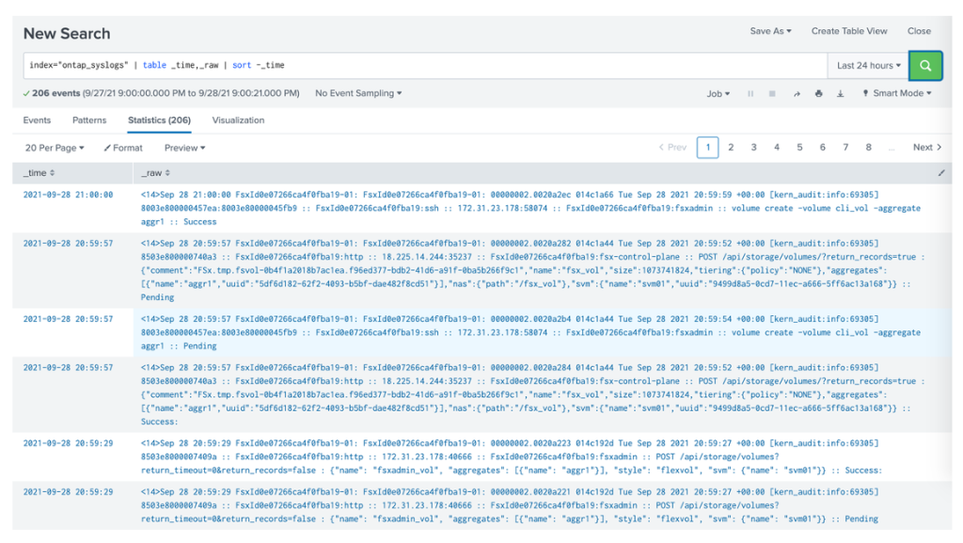963x543 pixels.
Task: Click inside the search query input field
Action: click(376, 65)
